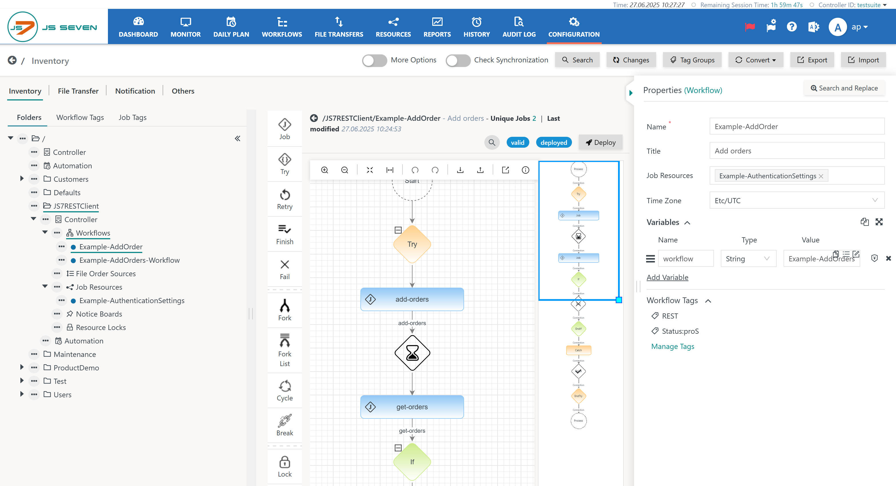
Task: Select the get-orders job node
Action: tap(412, 406)
